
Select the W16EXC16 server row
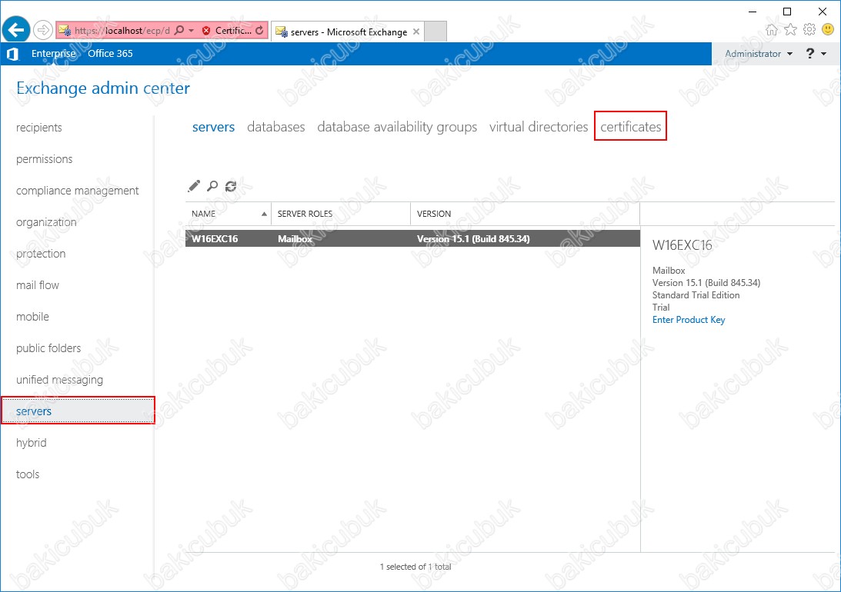coord(413,239)
